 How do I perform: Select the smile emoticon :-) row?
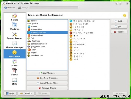coord(89,47)
